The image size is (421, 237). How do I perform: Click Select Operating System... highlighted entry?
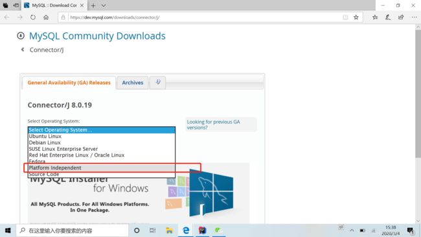pos(102,130)
